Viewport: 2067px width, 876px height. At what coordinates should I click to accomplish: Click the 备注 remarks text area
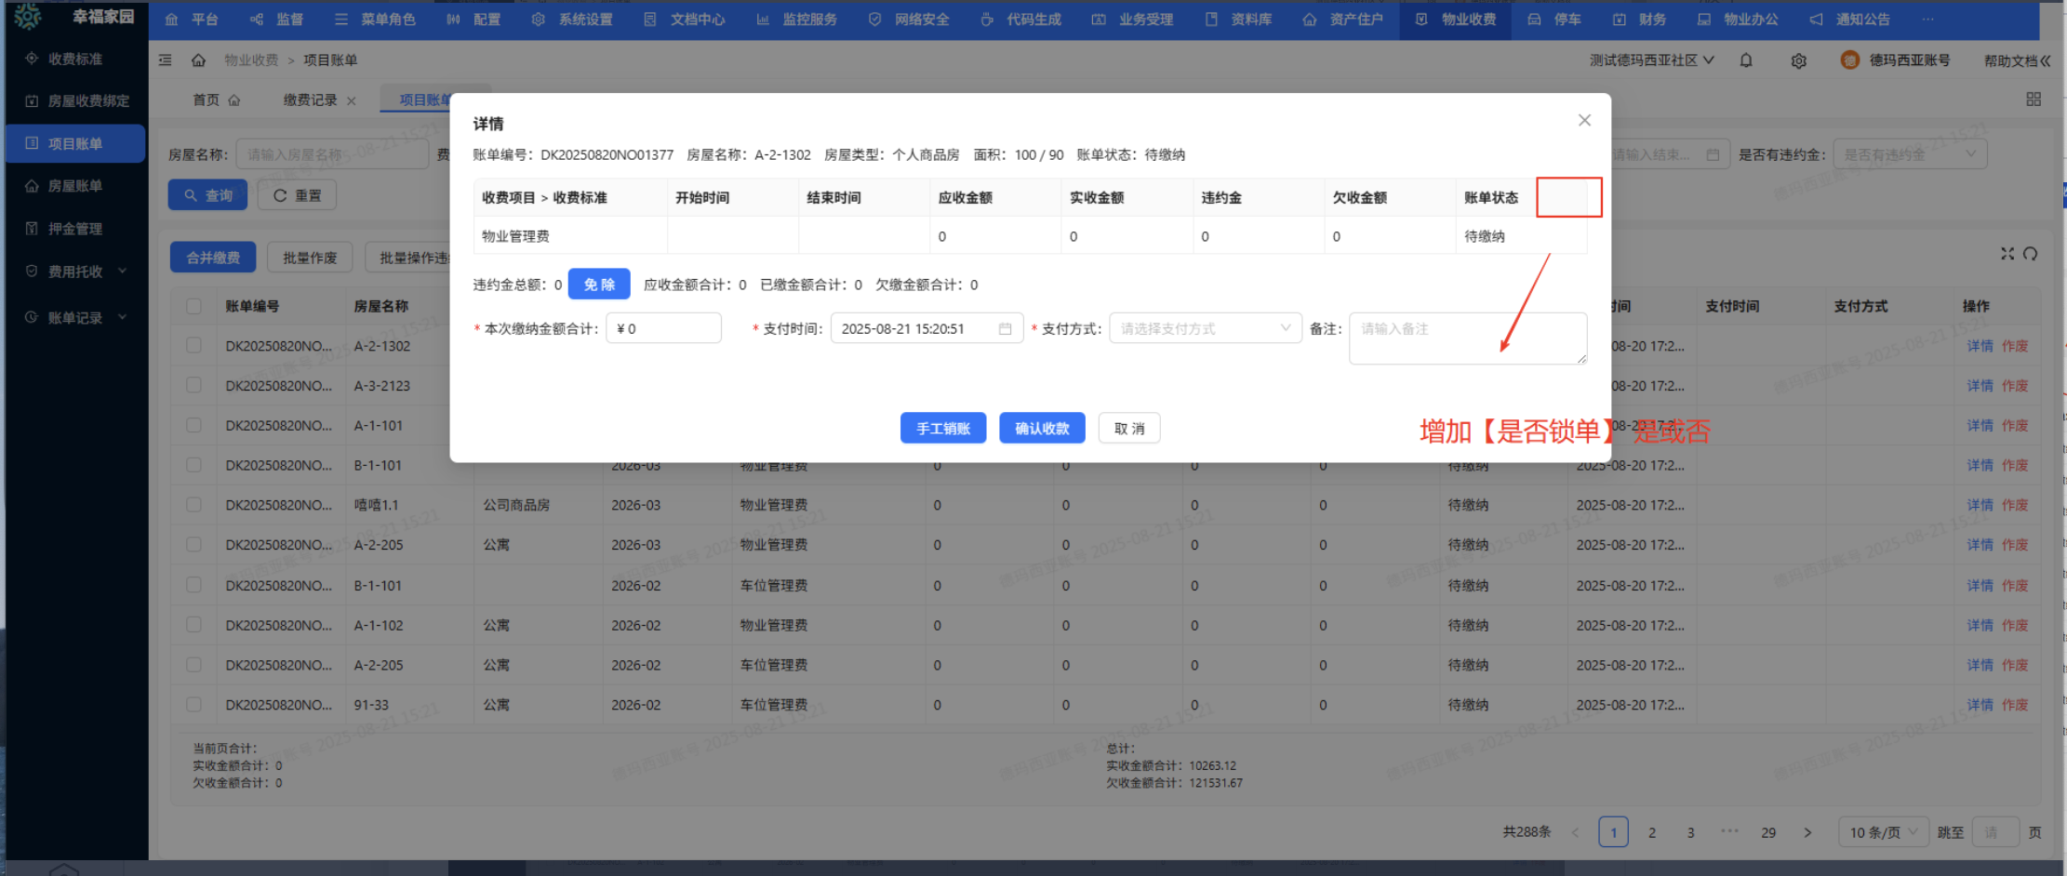[x=1467, y=338]
